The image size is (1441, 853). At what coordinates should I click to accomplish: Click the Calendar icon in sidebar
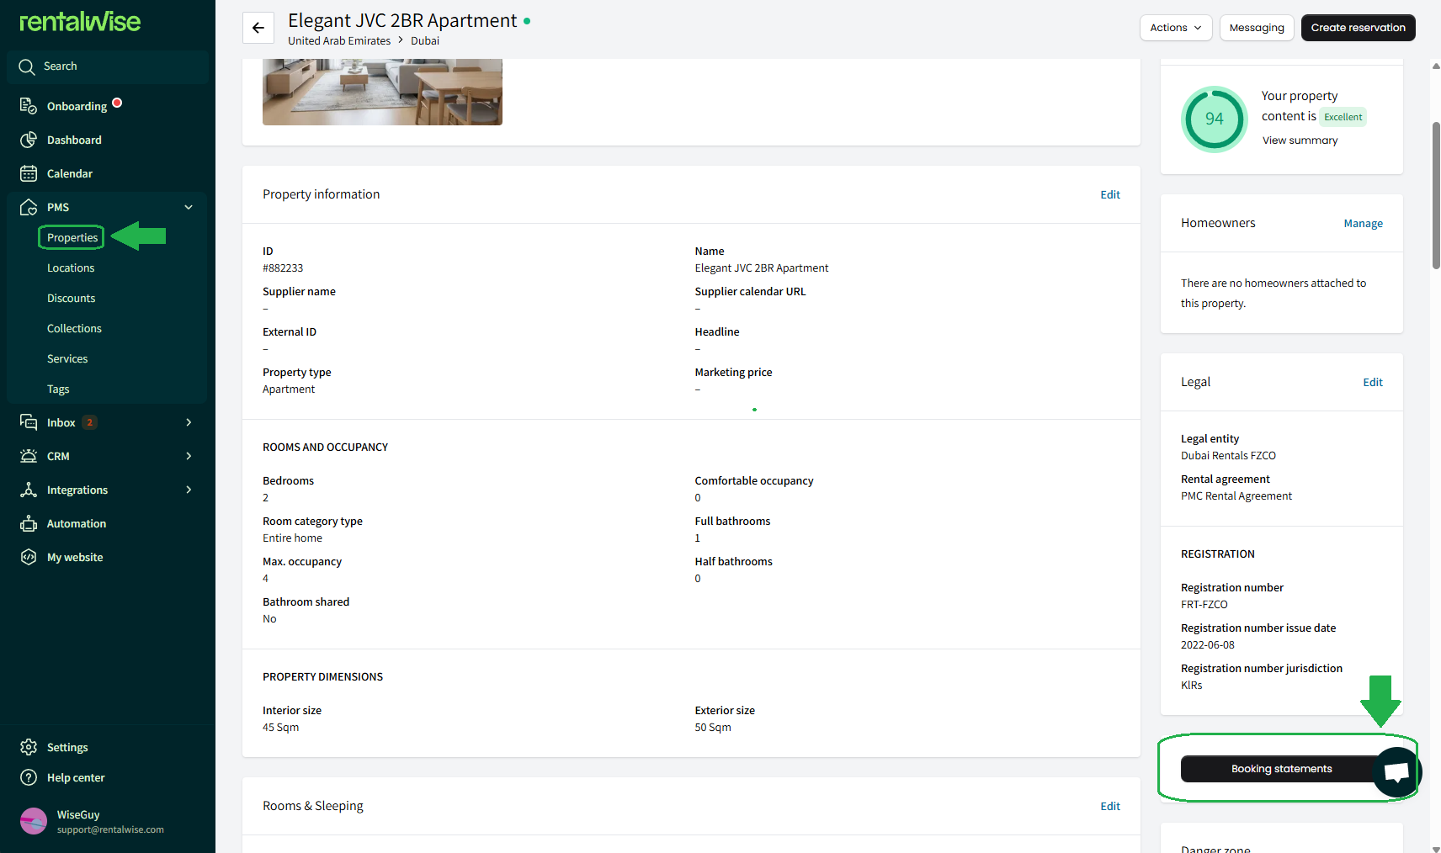pos(29,173)
